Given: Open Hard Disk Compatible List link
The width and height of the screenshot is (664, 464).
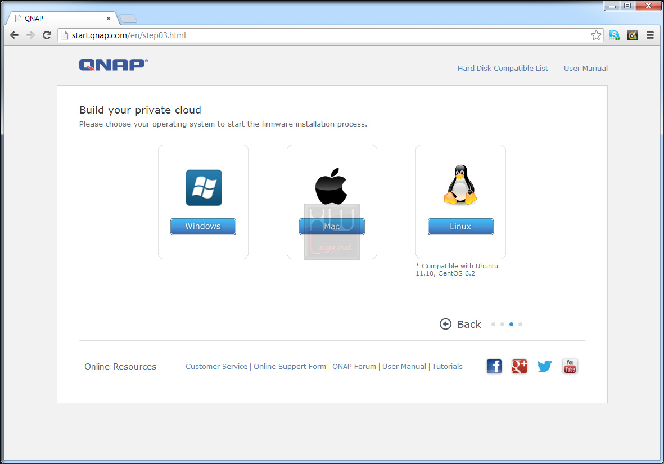Looking at the screenshot, I should coord(503,68).
